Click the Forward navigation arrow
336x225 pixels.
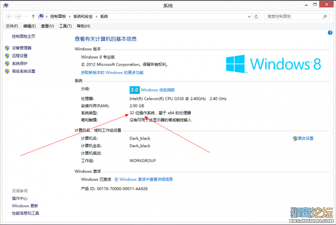point(18,16)
